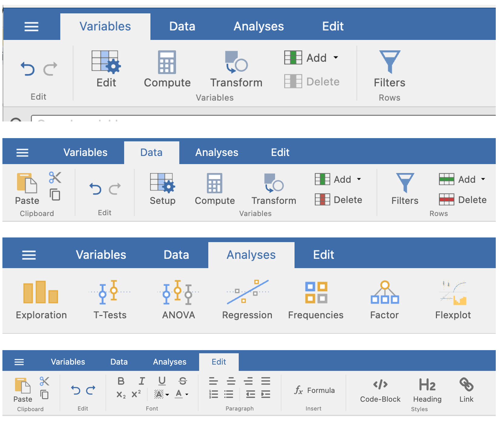This screenshot has height=421, width=500.
Task: Select the ANOVA analysis icon
Action: click(x=179, y=300)
